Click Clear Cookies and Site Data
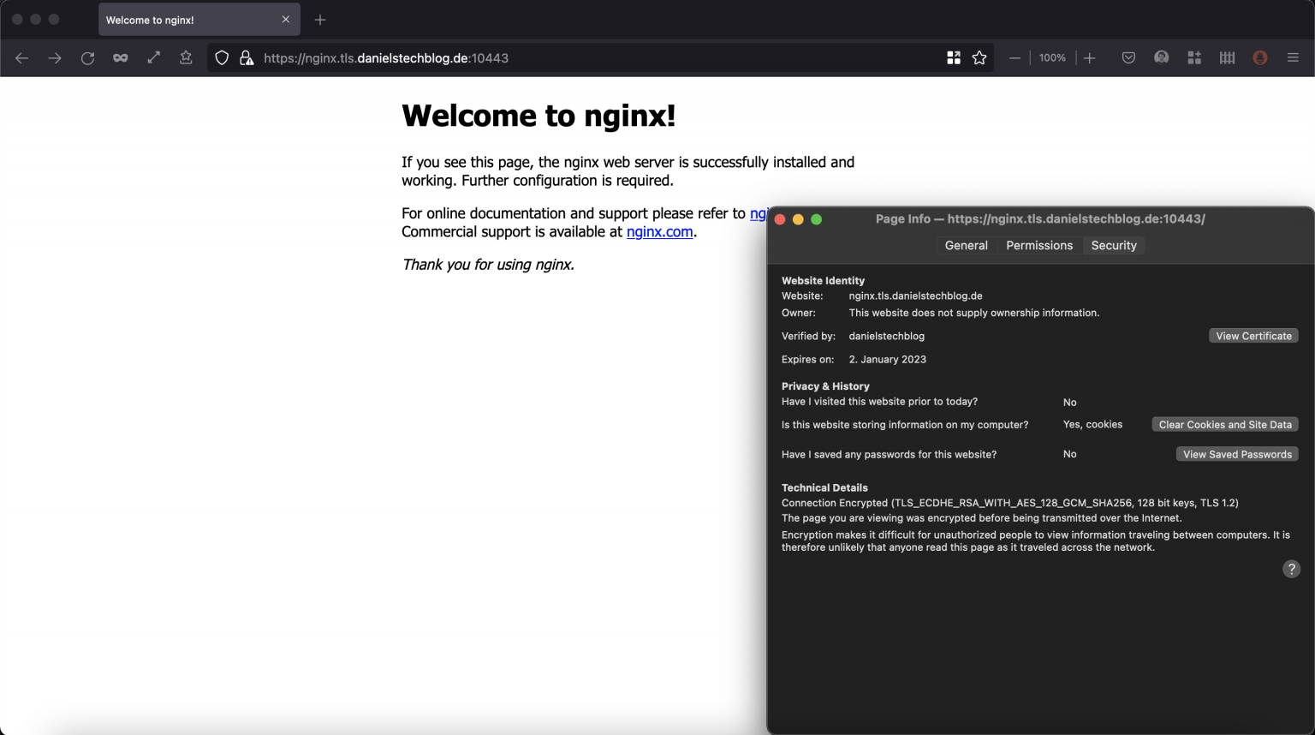The height and width of the screenshot is (735, 1315). (x=1224, y=424)
